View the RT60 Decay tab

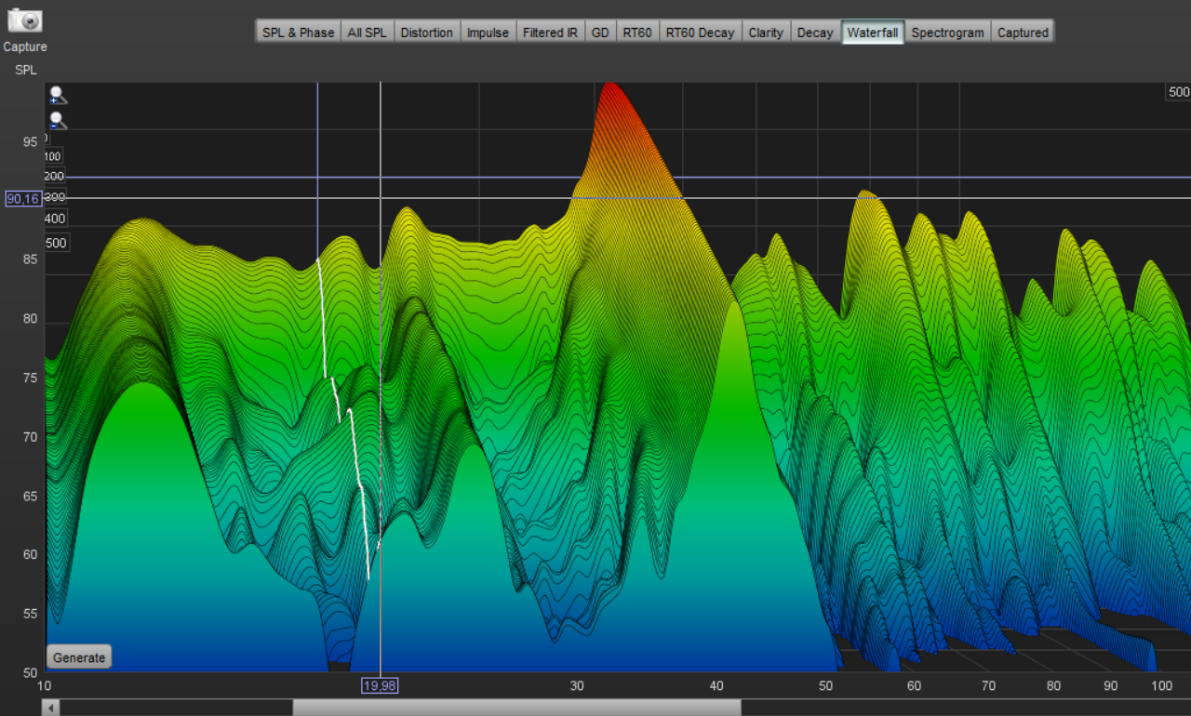[x=700, y=33]
